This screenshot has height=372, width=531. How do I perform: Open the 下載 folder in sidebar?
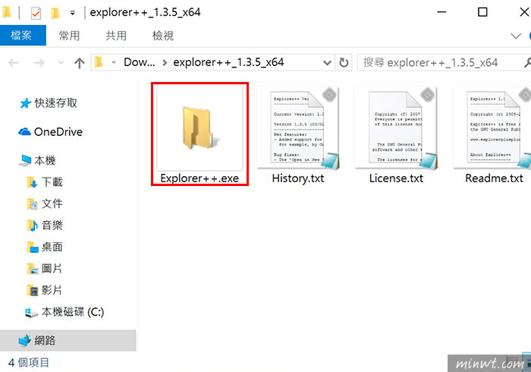coord(45,182)
